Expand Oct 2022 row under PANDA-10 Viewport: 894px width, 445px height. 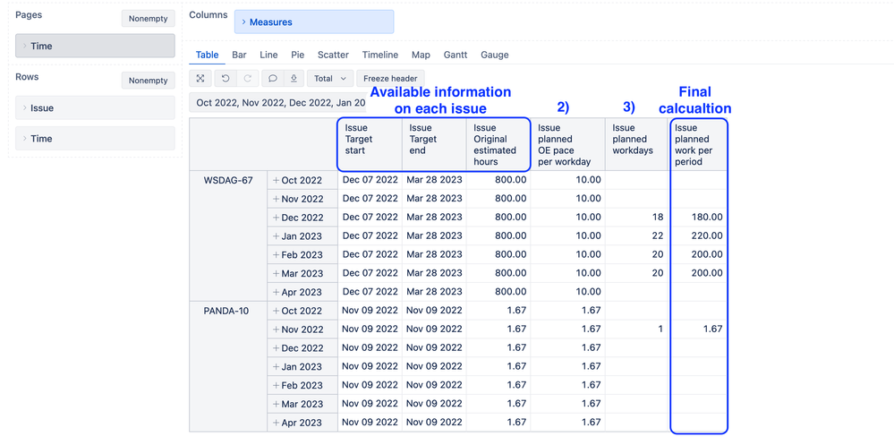[276, 311]
